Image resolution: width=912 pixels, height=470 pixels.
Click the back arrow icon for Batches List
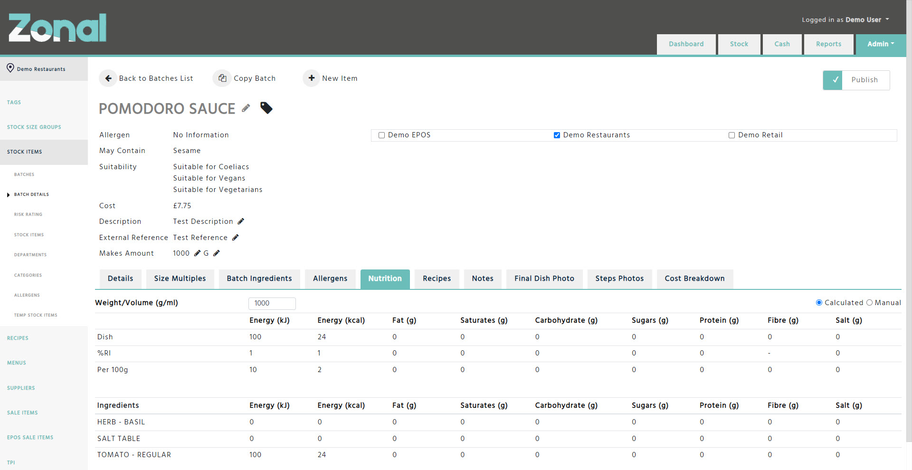(x=108, y=78)
